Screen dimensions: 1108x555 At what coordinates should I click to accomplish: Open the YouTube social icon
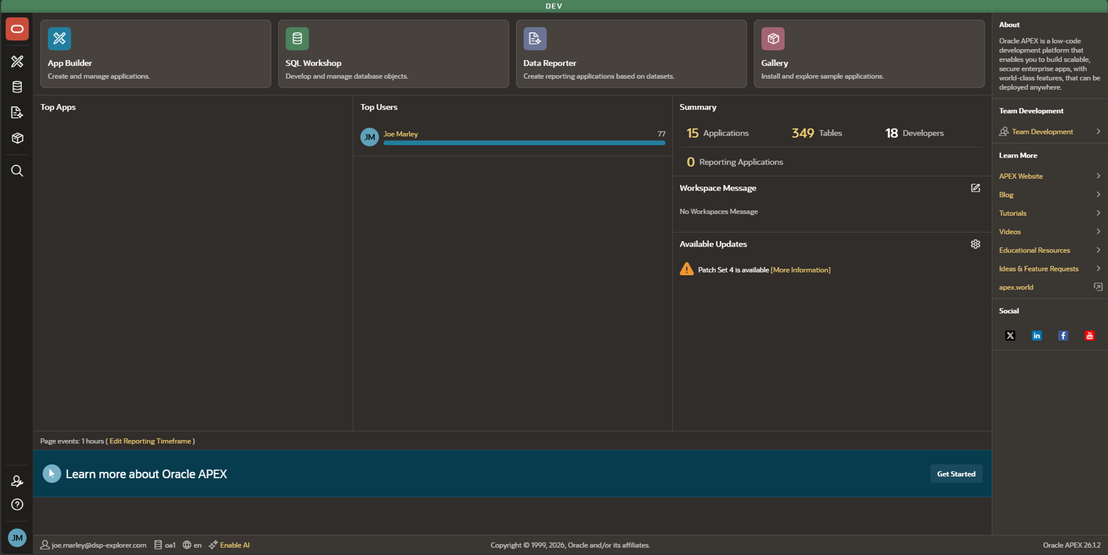(1090, 336)
